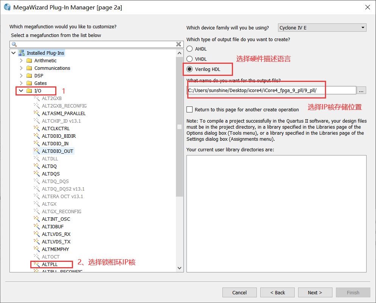Screen dimensions: 376x303
Task: Select the AHDL output file type
Action: (190, 49)
